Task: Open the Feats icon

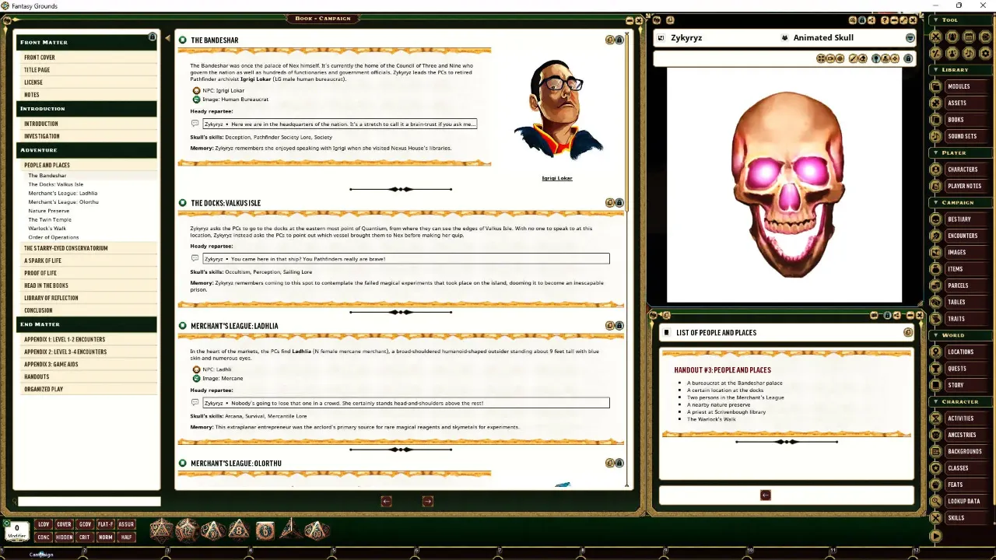Action: tap(936, 485)
